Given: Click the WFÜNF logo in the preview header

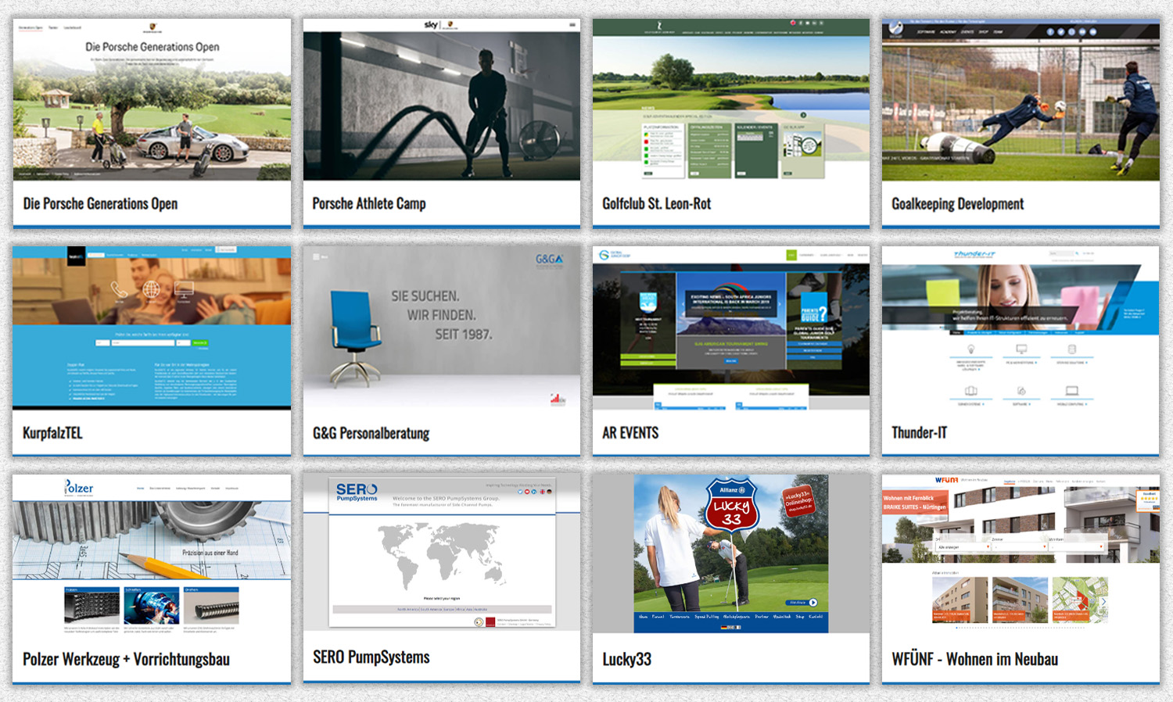Looking at the screenshot, I should pos(946,480).
